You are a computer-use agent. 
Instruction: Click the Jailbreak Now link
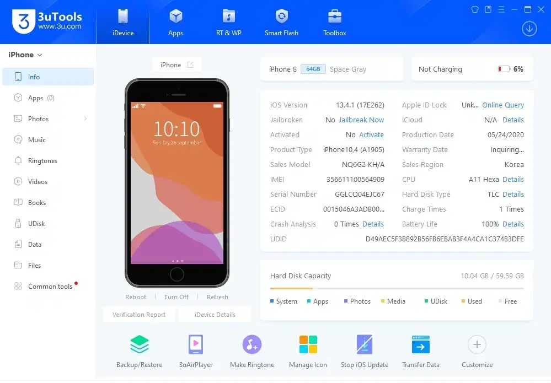pyautogui.click(x=361, y=120)
